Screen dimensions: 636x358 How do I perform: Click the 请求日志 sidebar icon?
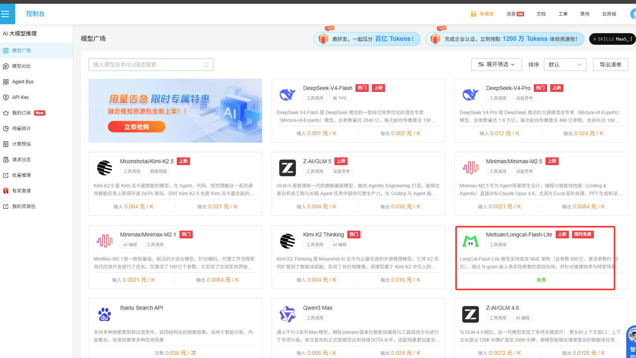pos(6,160)
